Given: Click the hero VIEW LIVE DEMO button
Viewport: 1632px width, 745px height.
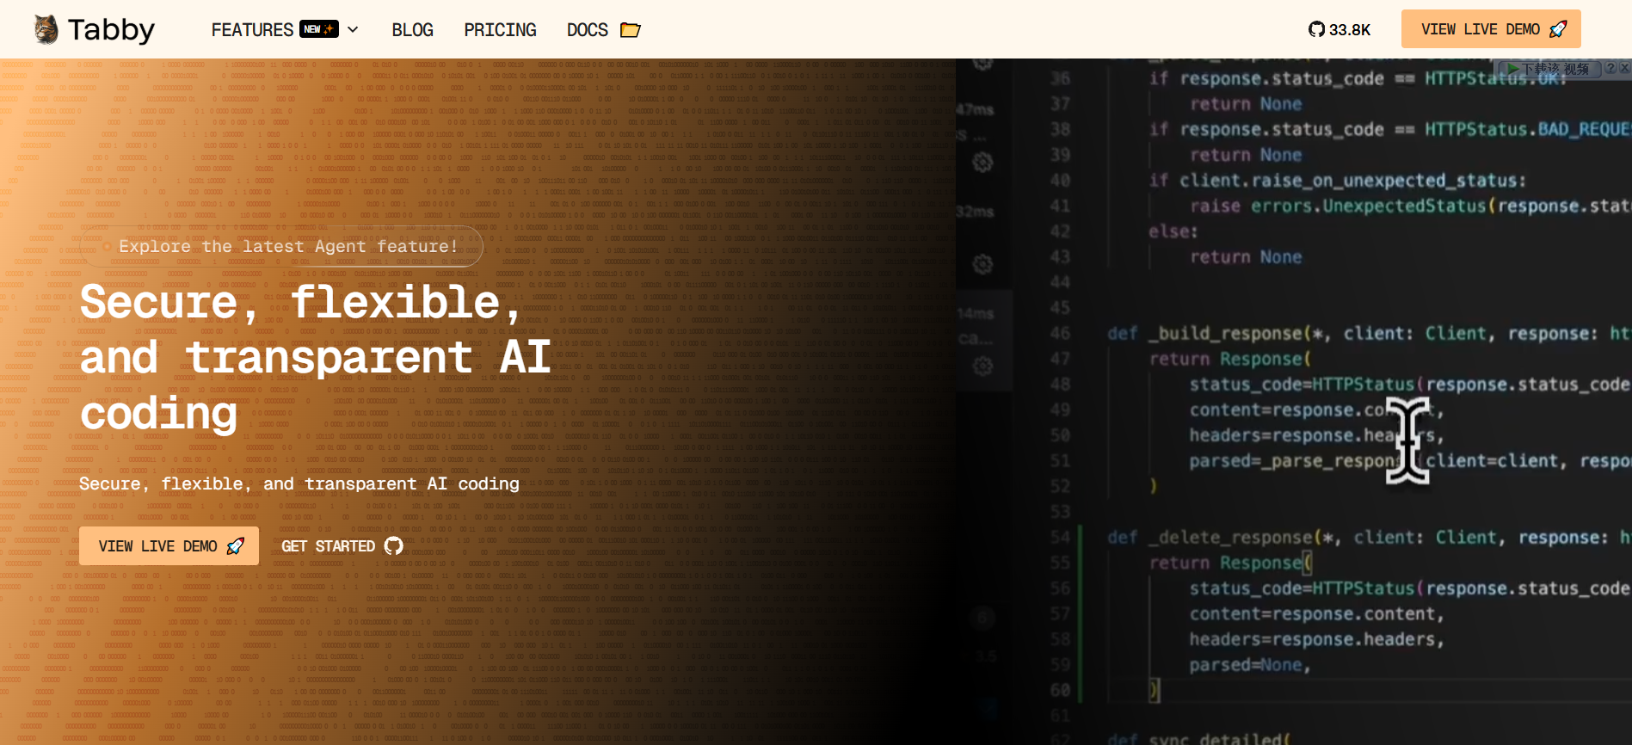Looking at the screenshot, I should (169, 545).
